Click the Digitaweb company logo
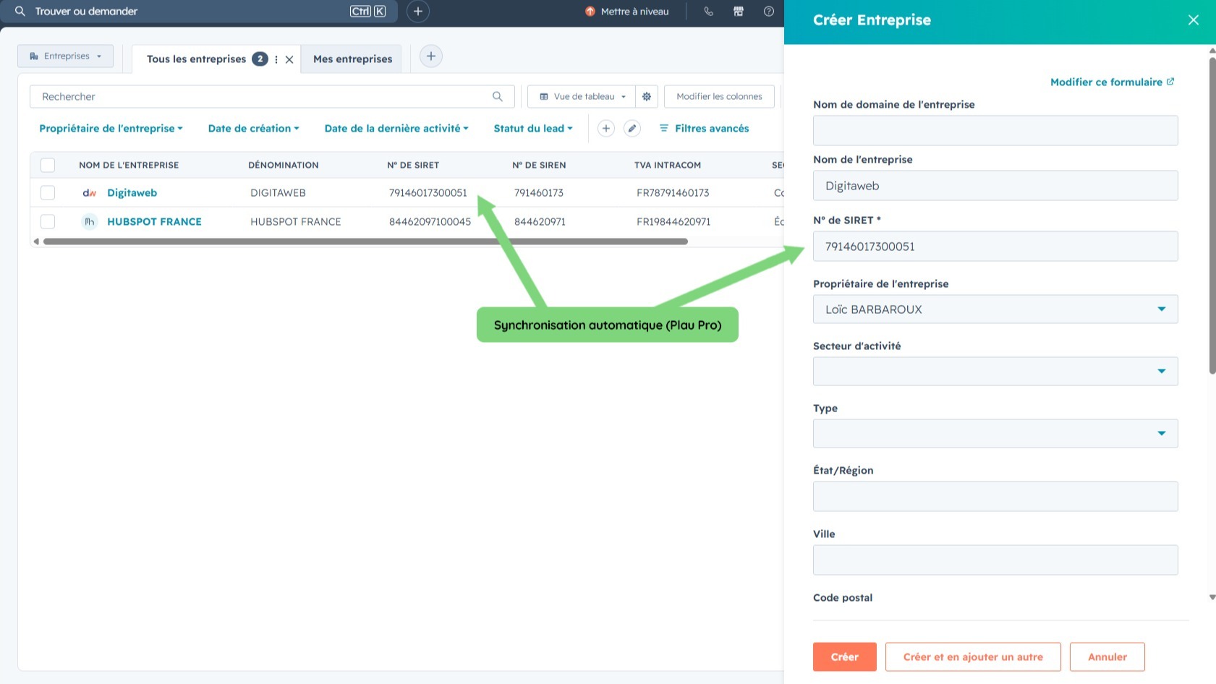This screenshot has width=1216, height=684. point(90,193)
